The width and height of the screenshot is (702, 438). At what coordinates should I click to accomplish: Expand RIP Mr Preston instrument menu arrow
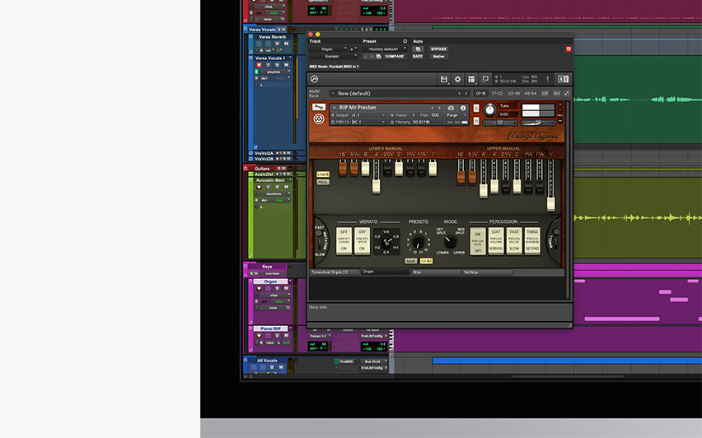(x=334, y=108)
